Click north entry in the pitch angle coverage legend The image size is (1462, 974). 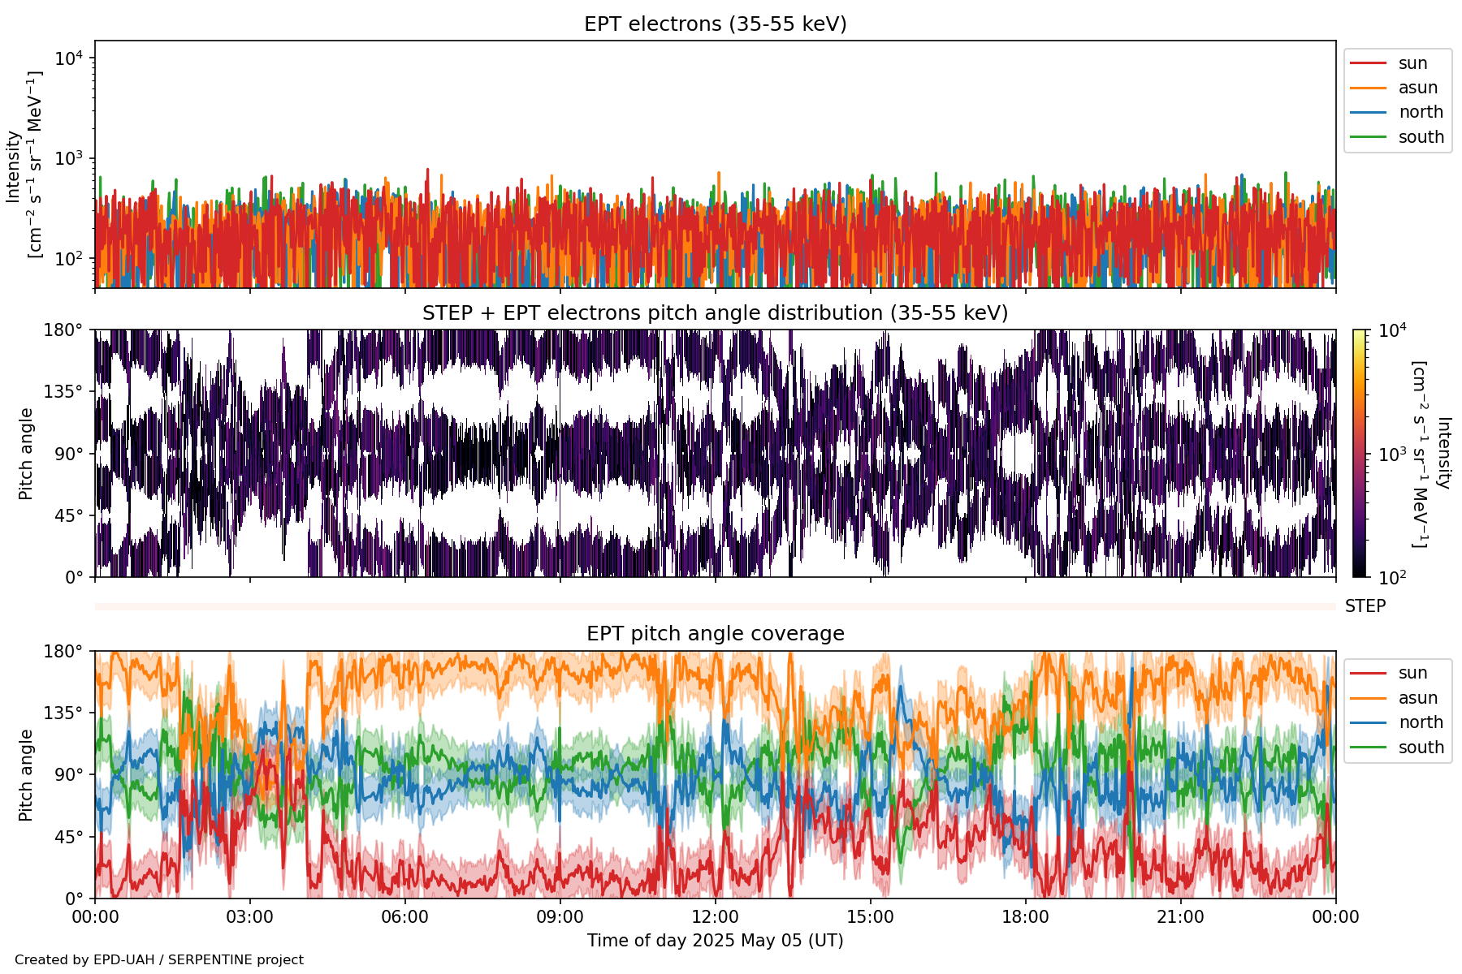[x=1420, y=722]
